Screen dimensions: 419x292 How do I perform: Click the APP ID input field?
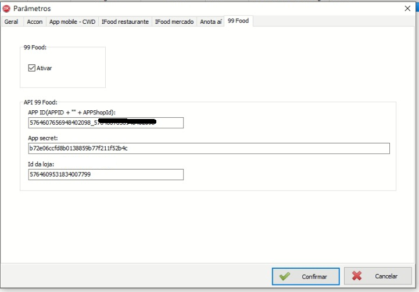[x=106, y=122]
